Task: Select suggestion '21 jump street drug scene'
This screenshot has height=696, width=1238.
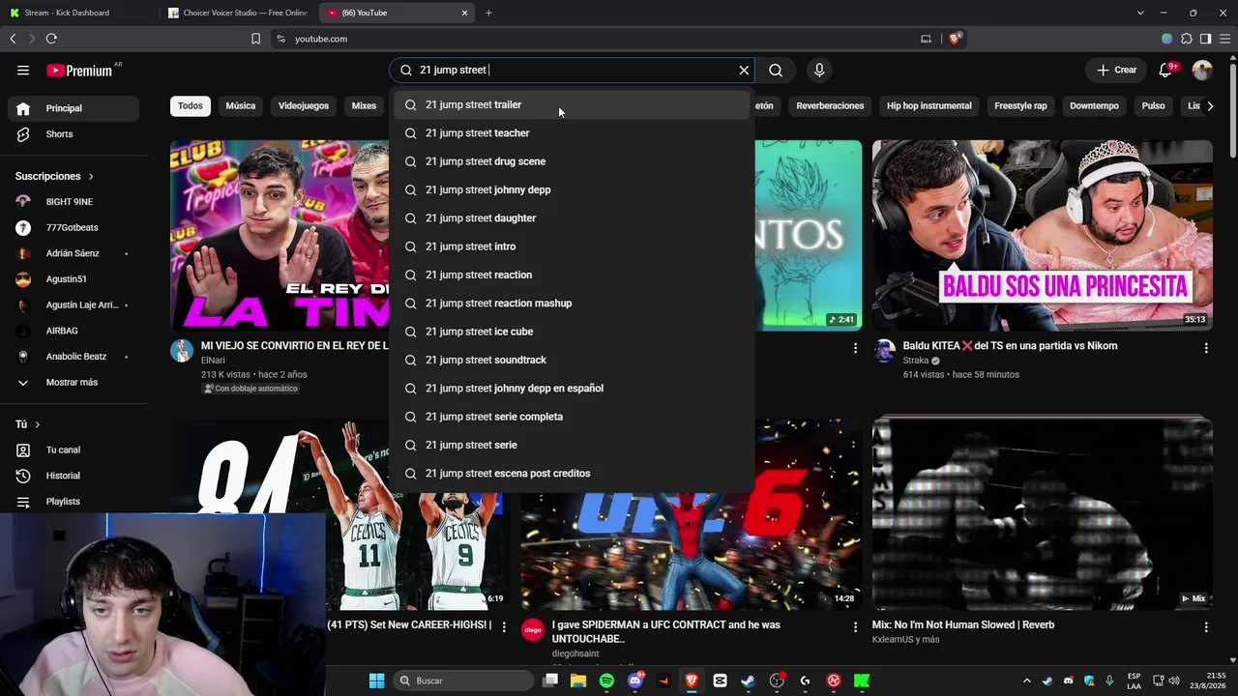Action: point(572,161)
